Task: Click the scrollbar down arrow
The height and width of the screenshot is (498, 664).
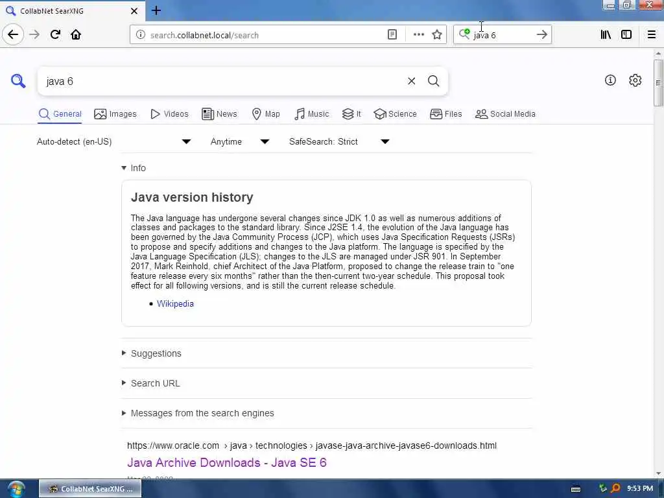Action: 658,473
